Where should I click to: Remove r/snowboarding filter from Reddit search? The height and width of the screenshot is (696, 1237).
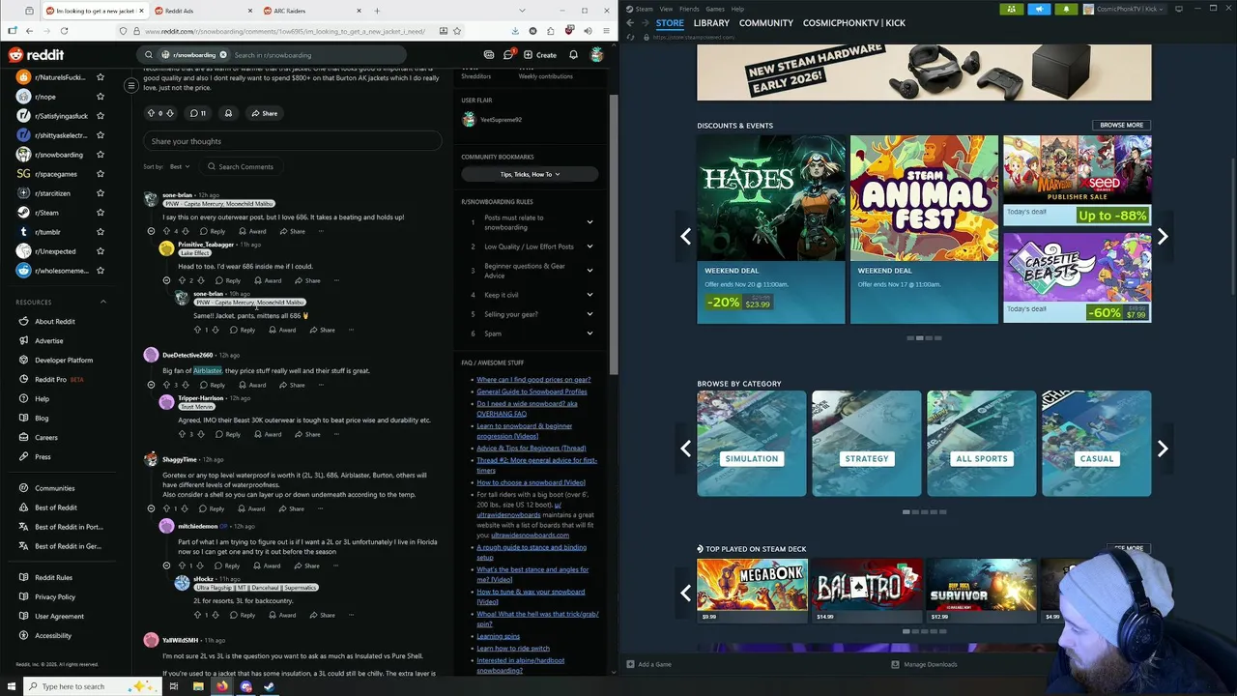point(223,55)
